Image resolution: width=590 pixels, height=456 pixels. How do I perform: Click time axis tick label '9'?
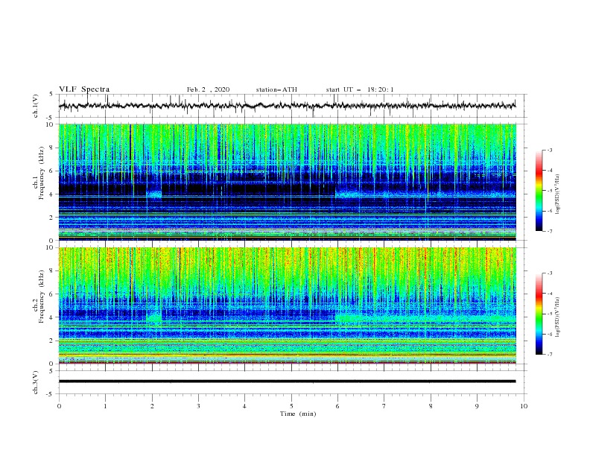click(477, 406)
